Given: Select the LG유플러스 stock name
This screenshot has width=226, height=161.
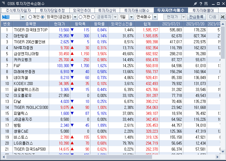Looking at the screenshot, I should [23, 143].
